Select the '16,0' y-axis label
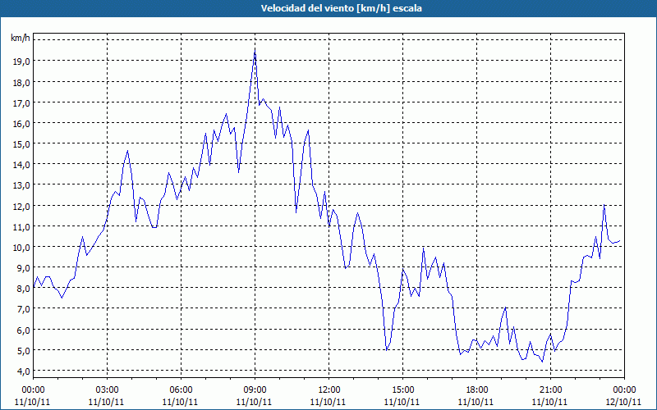The width and height of the screenshot is (657, 410). pyautogui.click(x=22, y=124)
